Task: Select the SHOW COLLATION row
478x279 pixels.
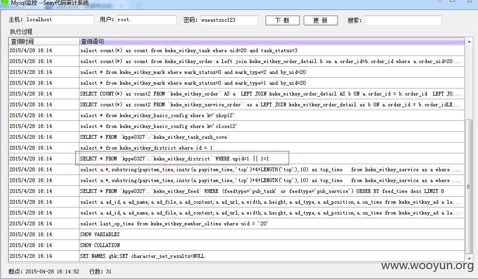Action: [236, 246]
